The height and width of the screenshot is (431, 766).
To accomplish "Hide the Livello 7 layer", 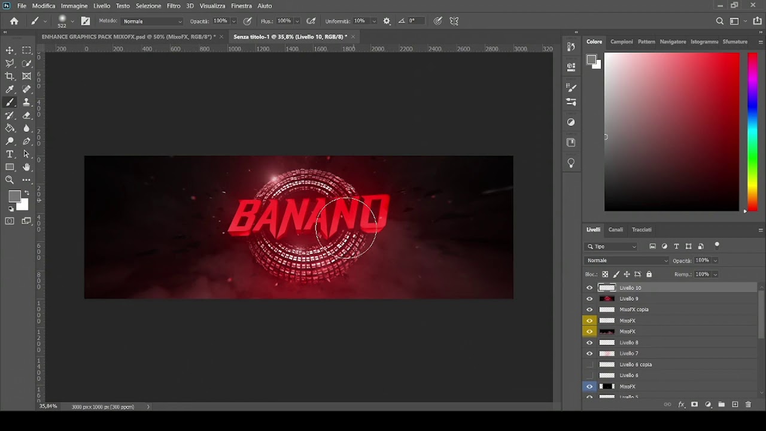I will click(x=589, y=353).
